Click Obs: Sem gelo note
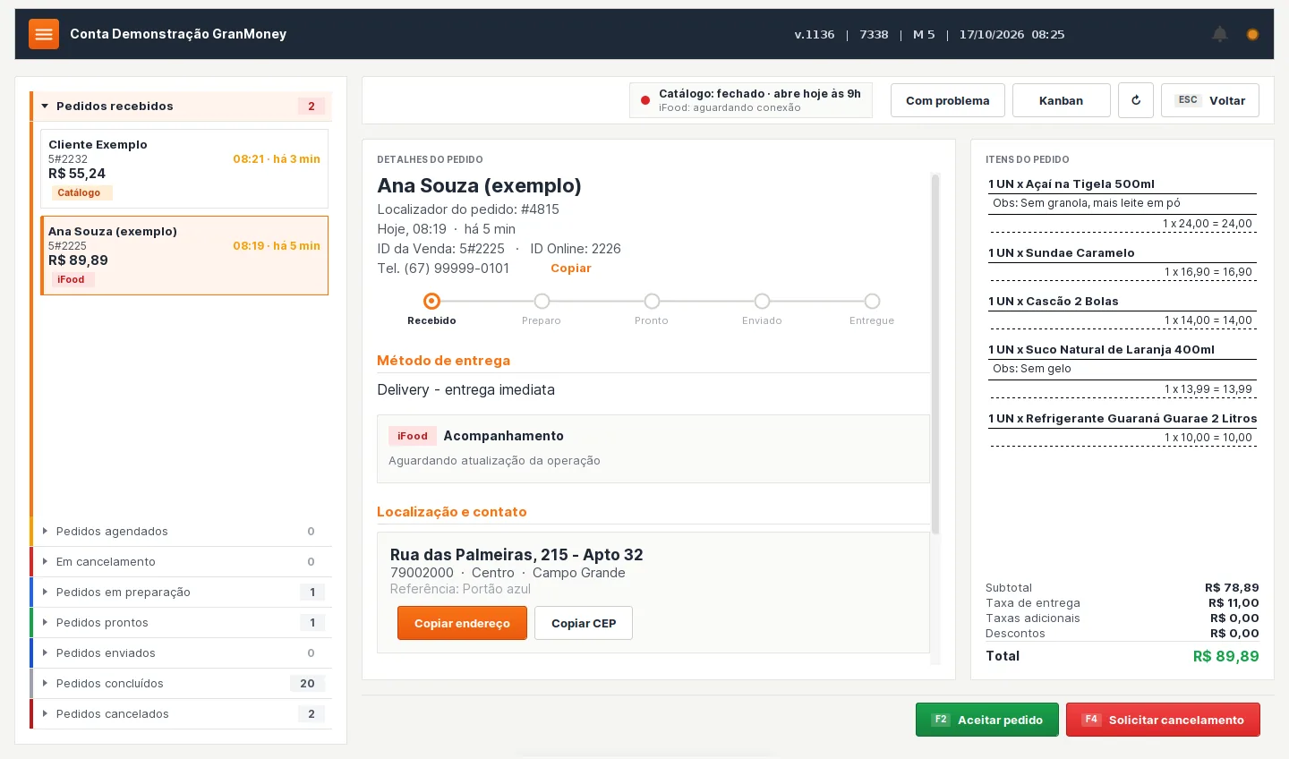The height and width of the screenshot is (759, 1289). [1032, 369]
